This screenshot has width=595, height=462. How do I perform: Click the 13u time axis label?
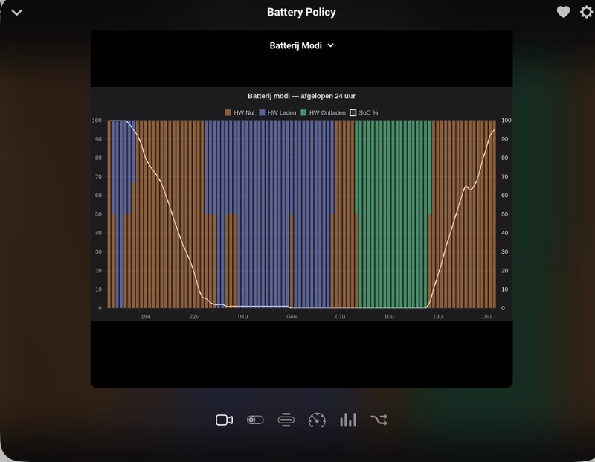(437, 317)
